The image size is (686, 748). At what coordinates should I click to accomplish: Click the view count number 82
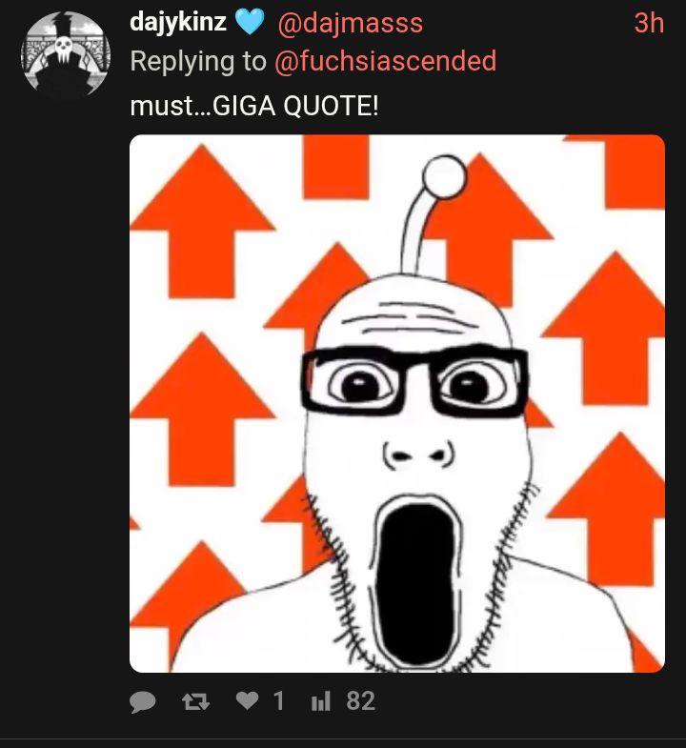tap(361, 701)
